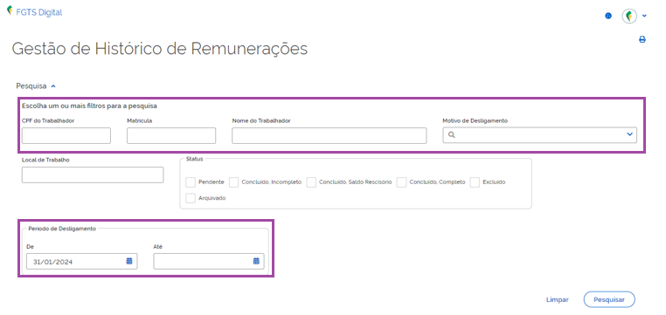Click the Pesquisar button
Image resolution: width=666 pixels, height=315 pixels.
click(x=609, y=299)
